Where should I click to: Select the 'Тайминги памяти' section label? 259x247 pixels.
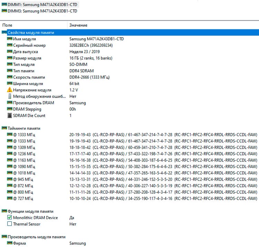point(24,129)
